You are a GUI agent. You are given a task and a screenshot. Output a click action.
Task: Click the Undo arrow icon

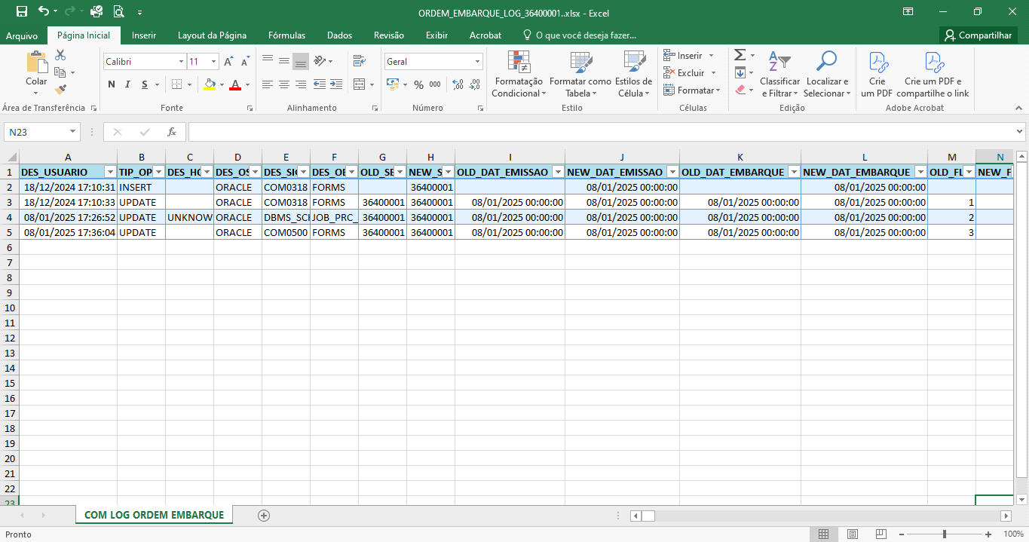click(x=43, y=11)
